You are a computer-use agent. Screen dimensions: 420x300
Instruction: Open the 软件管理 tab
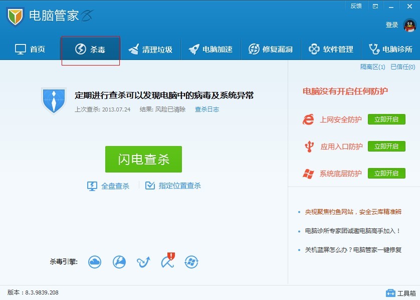tap(331, 49)
